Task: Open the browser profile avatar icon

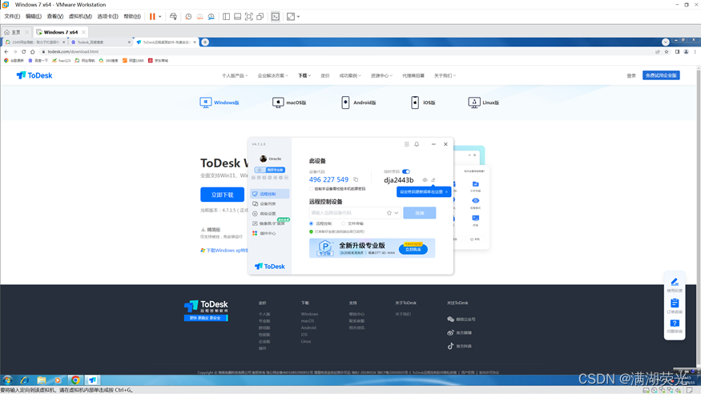Action: pos(687,52)
